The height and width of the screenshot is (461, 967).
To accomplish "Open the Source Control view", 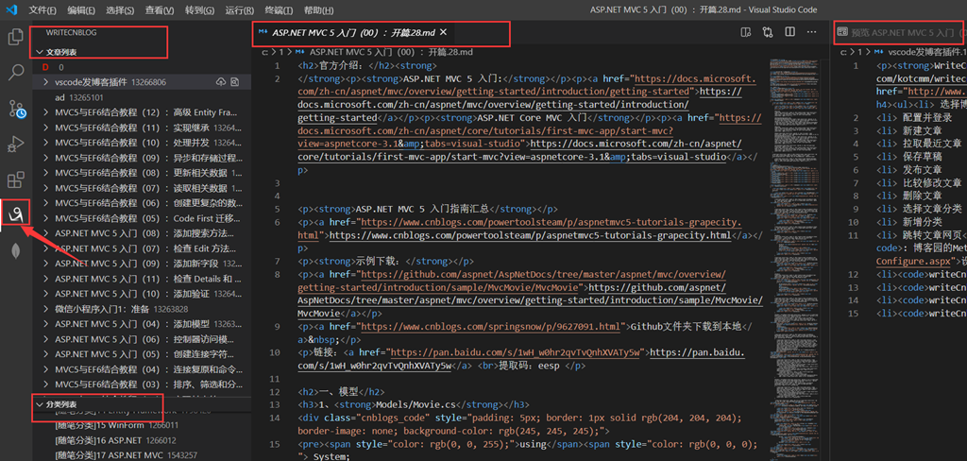I will [15, 109].
